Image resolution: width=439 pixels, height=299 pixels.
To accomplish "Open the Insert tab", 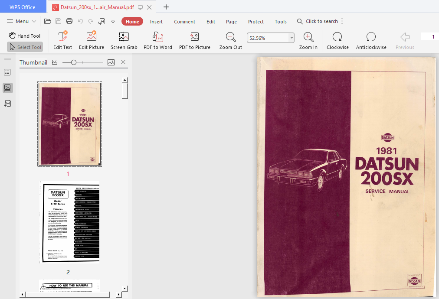I will pos(156,22).
